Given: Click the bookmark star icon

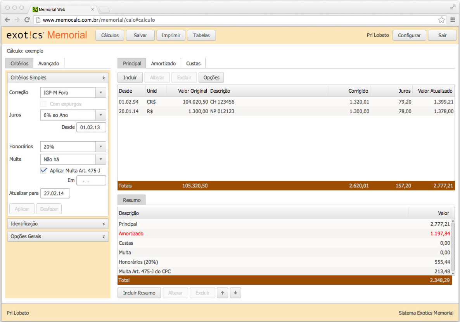Looking at the screenshot, I should pos(441,20).
